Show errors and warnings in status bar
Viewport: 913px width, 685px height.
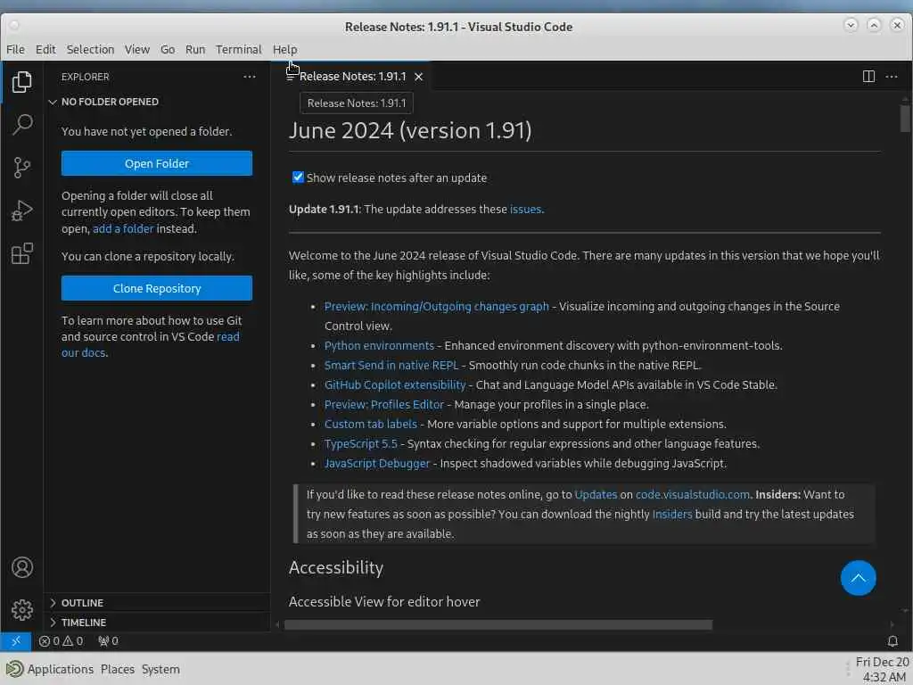tap(61, 640)
